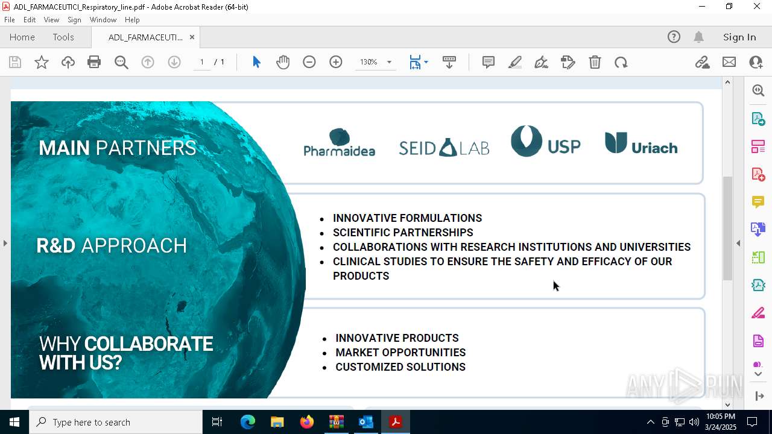Switch to Tools tab

pyautogui.click(x=63, y=37)
